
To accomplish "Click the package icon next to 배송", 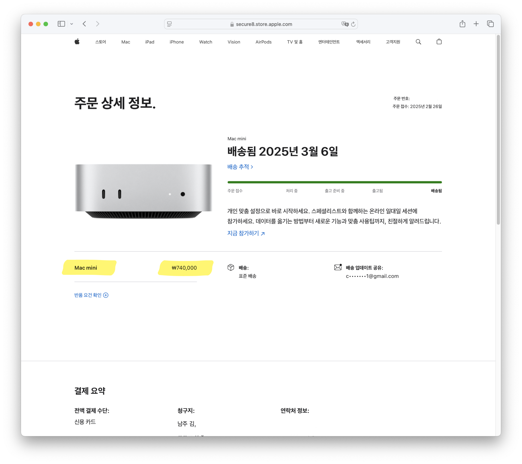I will (x=231, y=267).
